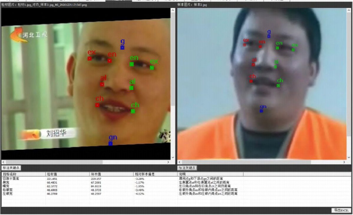Select the green en marker in left image
Viewport: 353px width, 215px height.
(132, 64)
